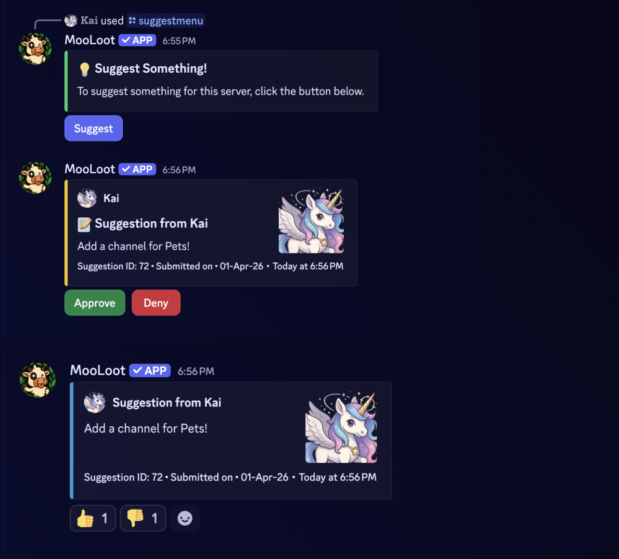Click Kai's name in the used command line

[89, 20]
